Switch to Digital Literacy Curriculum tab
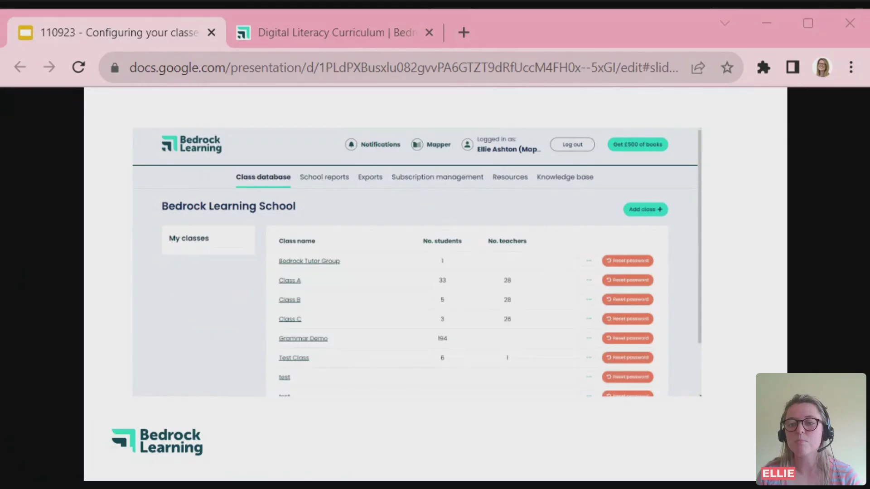Screen dimensions: 870x489 pyautogui.click(x=334, y=33)
